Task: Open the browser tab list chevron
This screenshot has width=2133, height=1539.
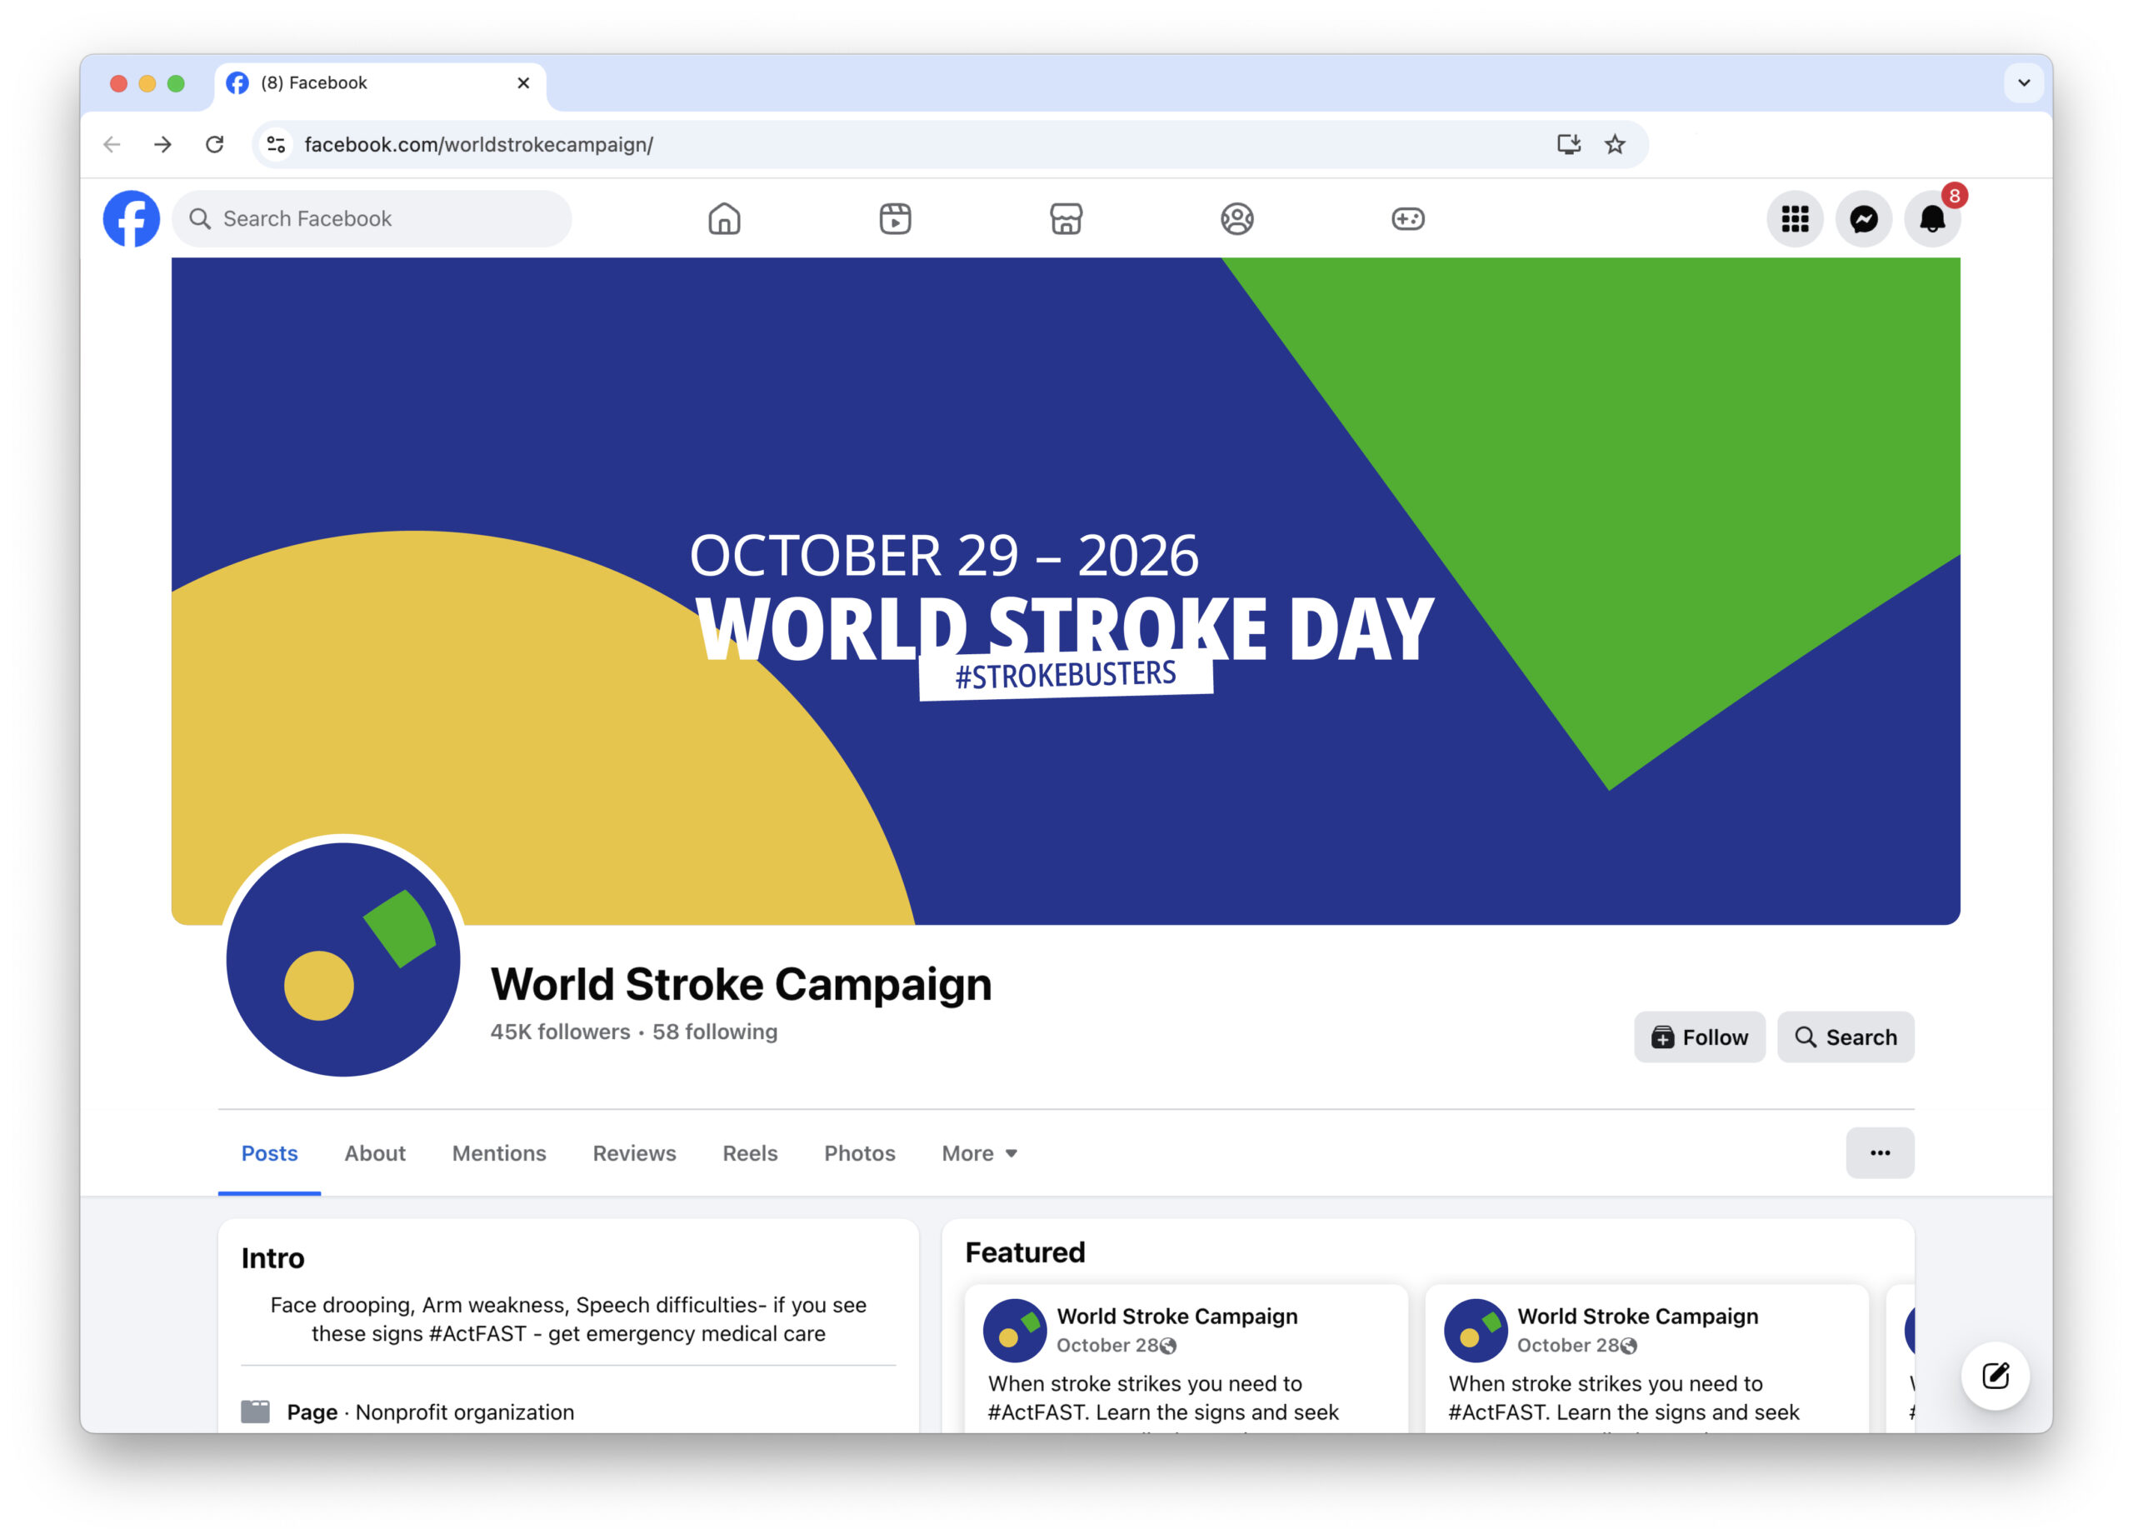Action: [x=2024, y=82]
